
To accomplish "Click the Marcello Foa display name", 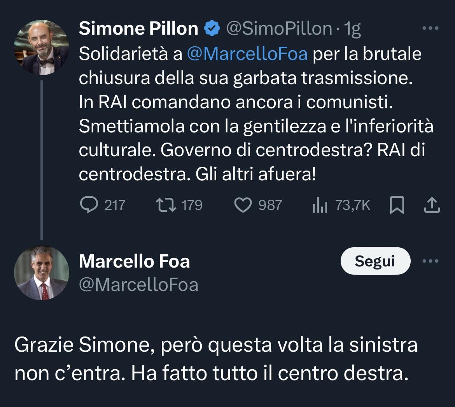I will (134, 261).
